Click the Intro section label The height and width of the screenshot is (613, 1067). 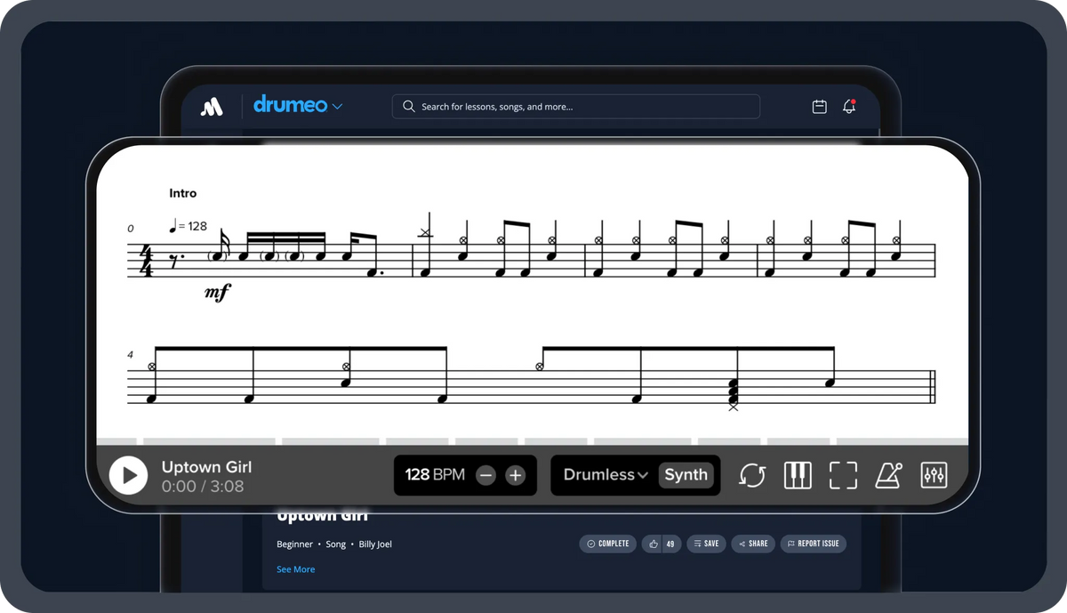tap(182, 193)
